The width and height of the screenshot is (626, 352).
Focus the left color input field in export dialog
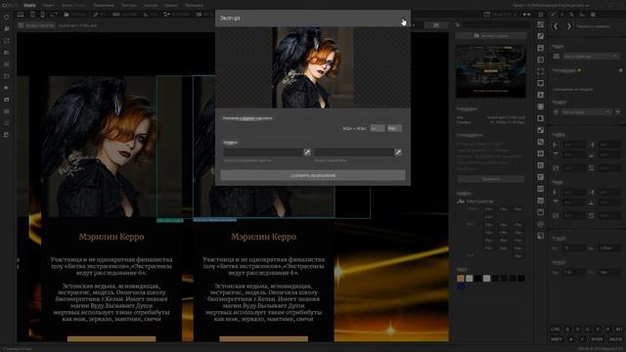pyautogui.click(x=263, y=153)
